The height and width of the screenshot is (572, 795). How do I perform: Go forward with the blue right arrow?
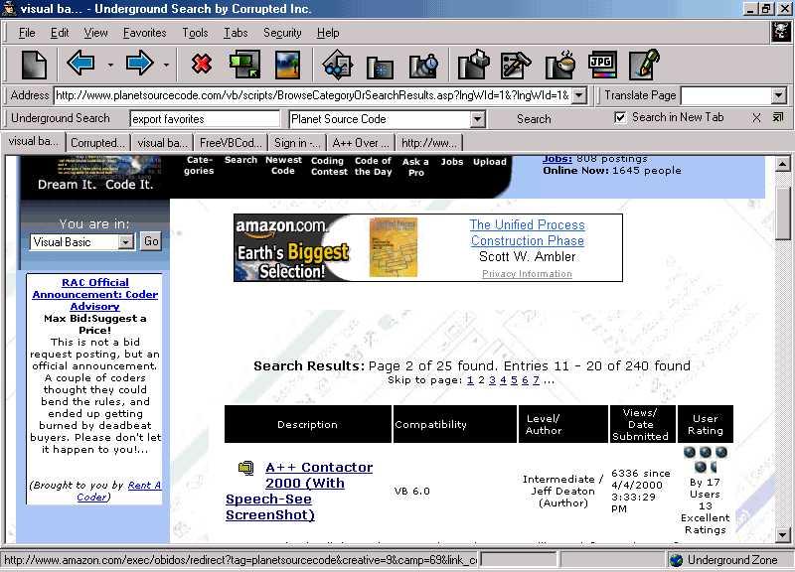139,66
